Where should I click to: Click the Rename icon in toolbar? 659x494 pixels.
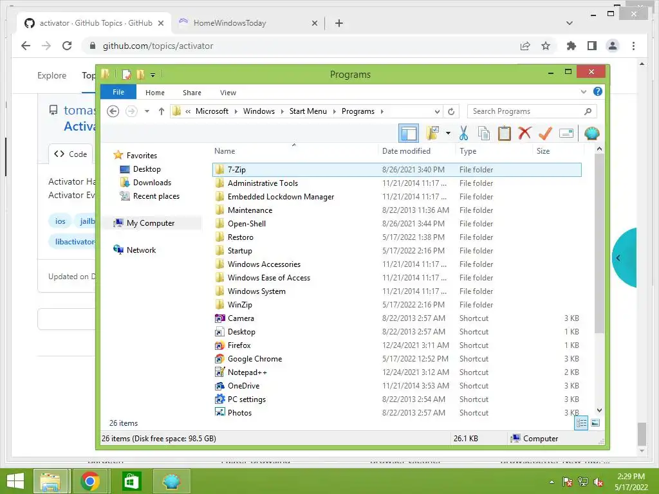coord(566,134)
